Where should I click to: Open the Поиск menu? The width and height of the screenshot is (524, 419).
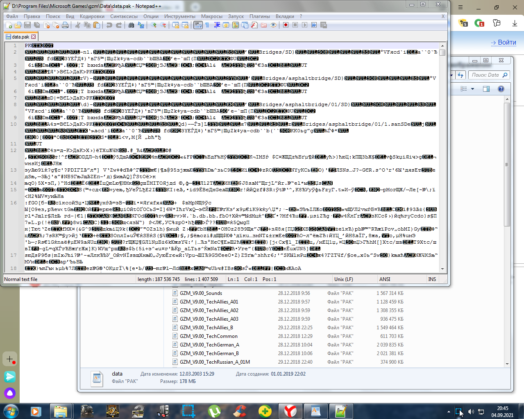pos(53,16)
